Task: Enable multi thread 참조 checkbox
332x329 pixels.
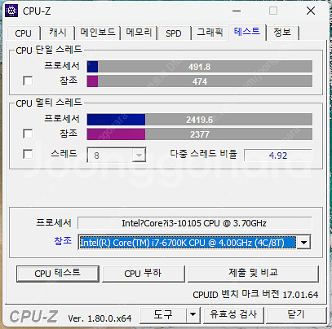Action: tap(28, 134)
